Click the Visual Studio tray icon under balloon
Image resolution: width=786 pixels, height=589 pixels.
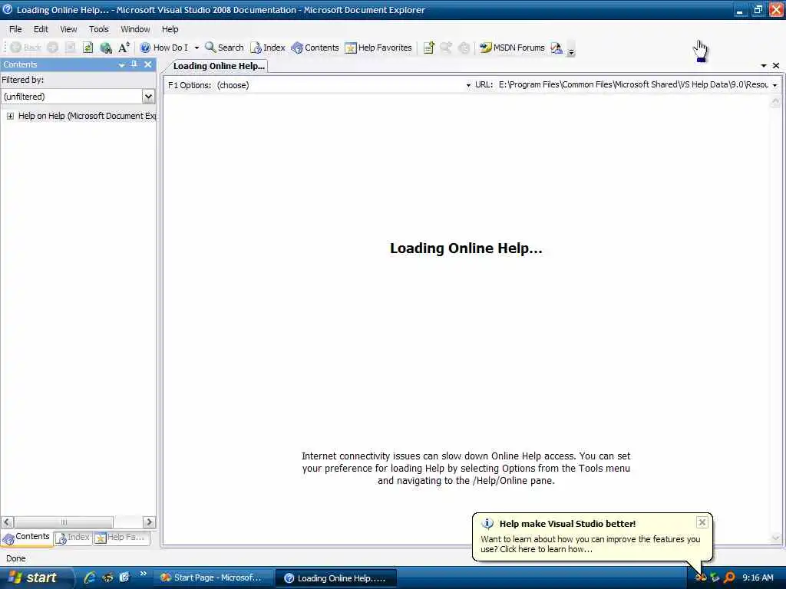coord(701,577)
